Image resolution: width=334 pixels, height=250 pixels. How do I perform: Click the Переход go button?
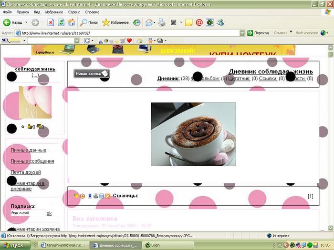[258, 33]
